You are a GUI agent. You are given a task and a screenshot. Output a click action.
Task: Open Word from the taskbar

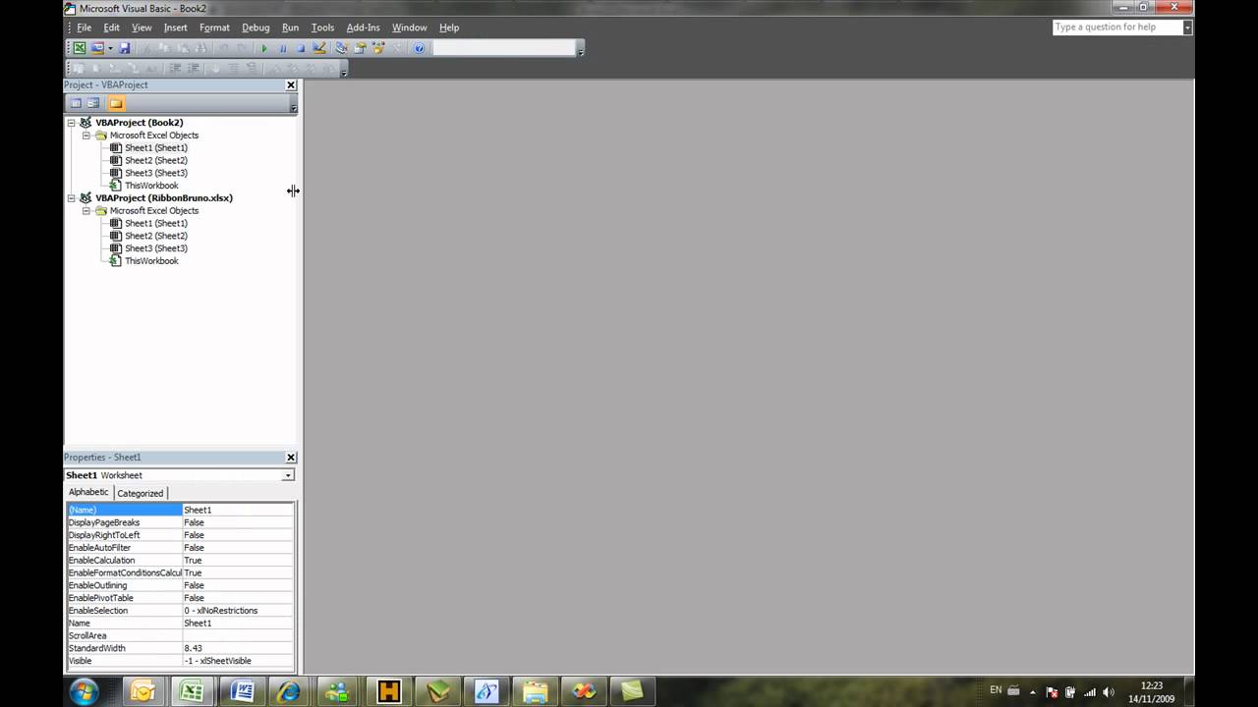(241, 691)
